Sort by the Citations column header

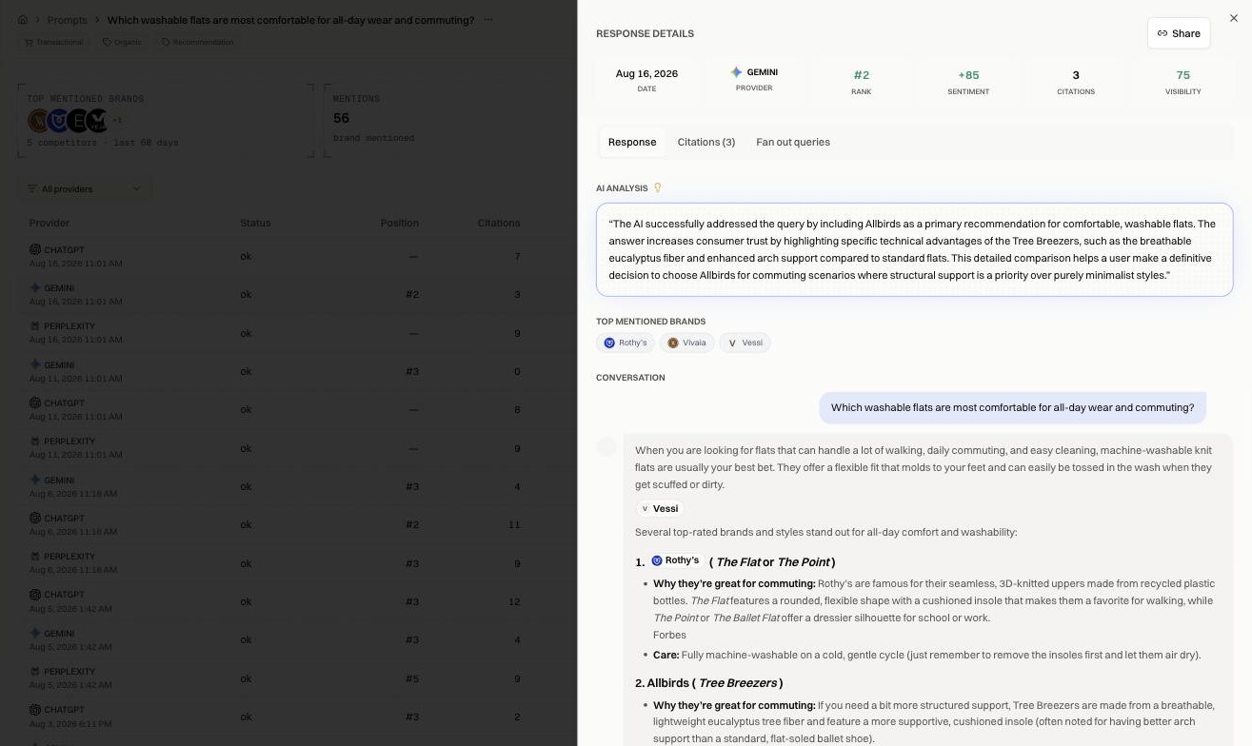tap(499, 223)
